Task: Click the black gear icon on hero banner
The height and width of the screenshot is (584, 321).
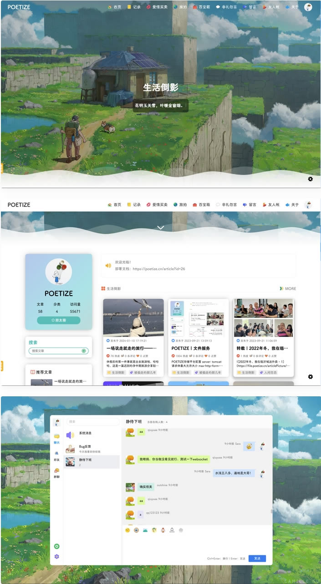Action: click(311, 179)
